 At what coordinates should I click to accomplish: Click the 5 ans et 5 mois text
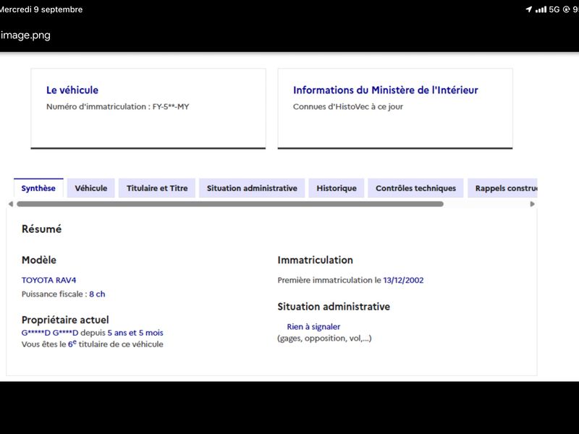(135, 333)
